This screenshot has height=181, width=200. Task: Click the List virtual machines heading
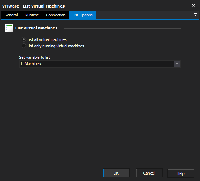point(36,28)
